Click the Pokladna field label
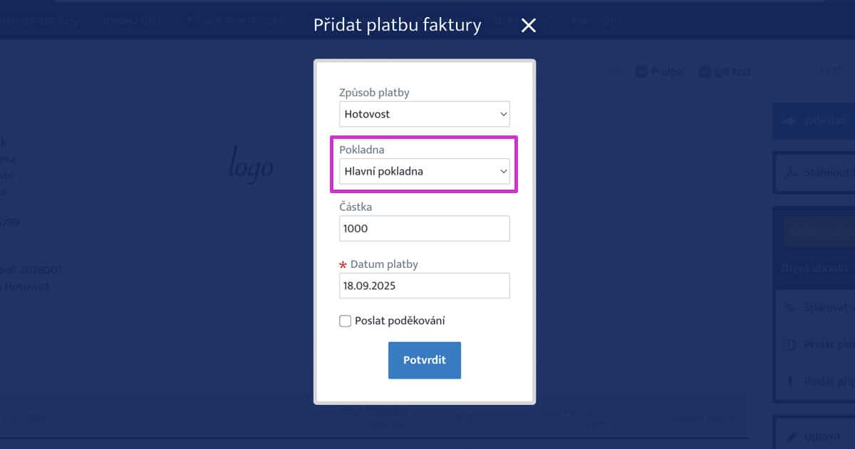This screenshot has height=449, width=855. pyautogui.click(x=361, y=150)
